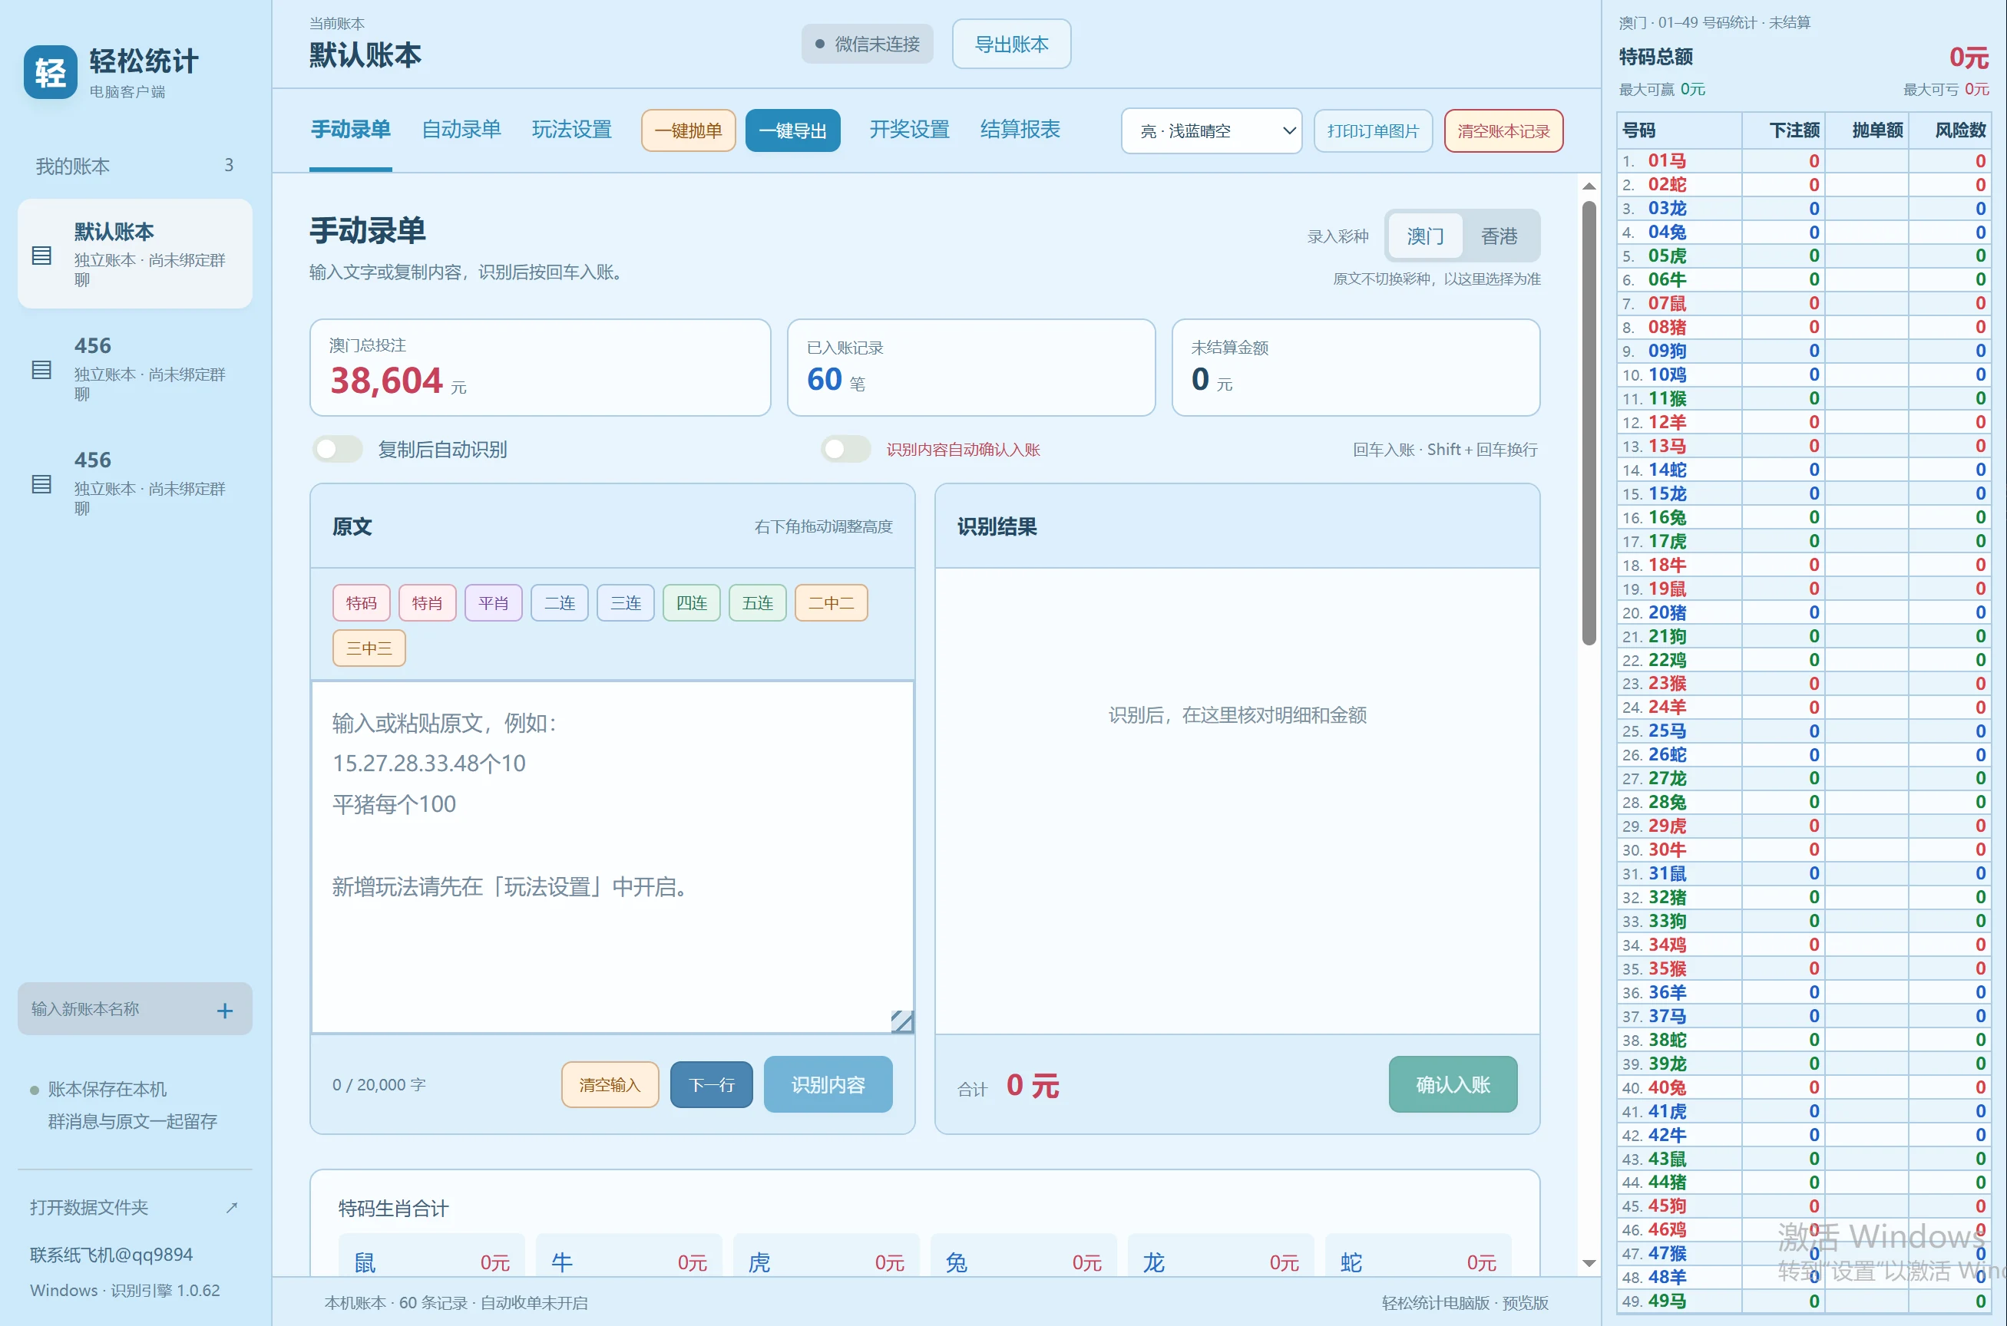The width and height of the screenshot is (2007, 1326).
Task: Insert 平肖 play type tag
Action: [493, 603]
